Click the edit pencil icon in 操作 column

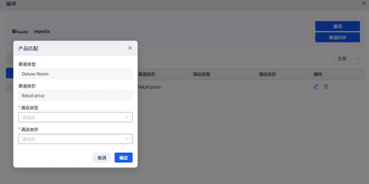[x=316, y=87]
